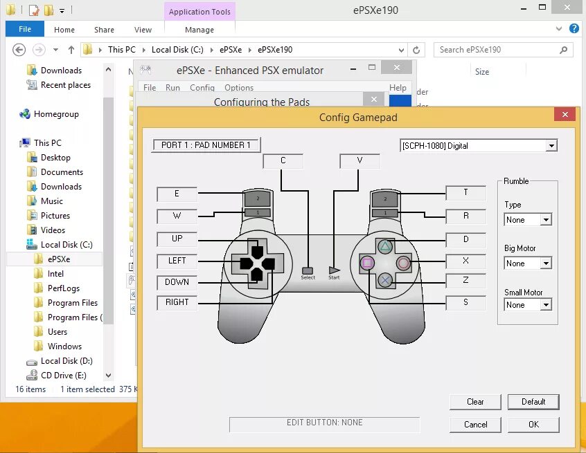Click the Square button on gamepad image
The height and width of the screenshot is (453, 586).
pos(367,263)
